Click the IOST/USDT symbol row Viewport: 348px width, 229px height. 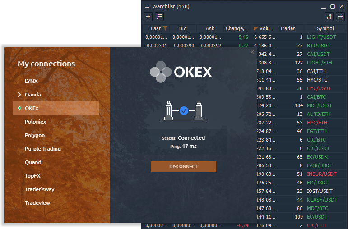[x=320, y=191]
